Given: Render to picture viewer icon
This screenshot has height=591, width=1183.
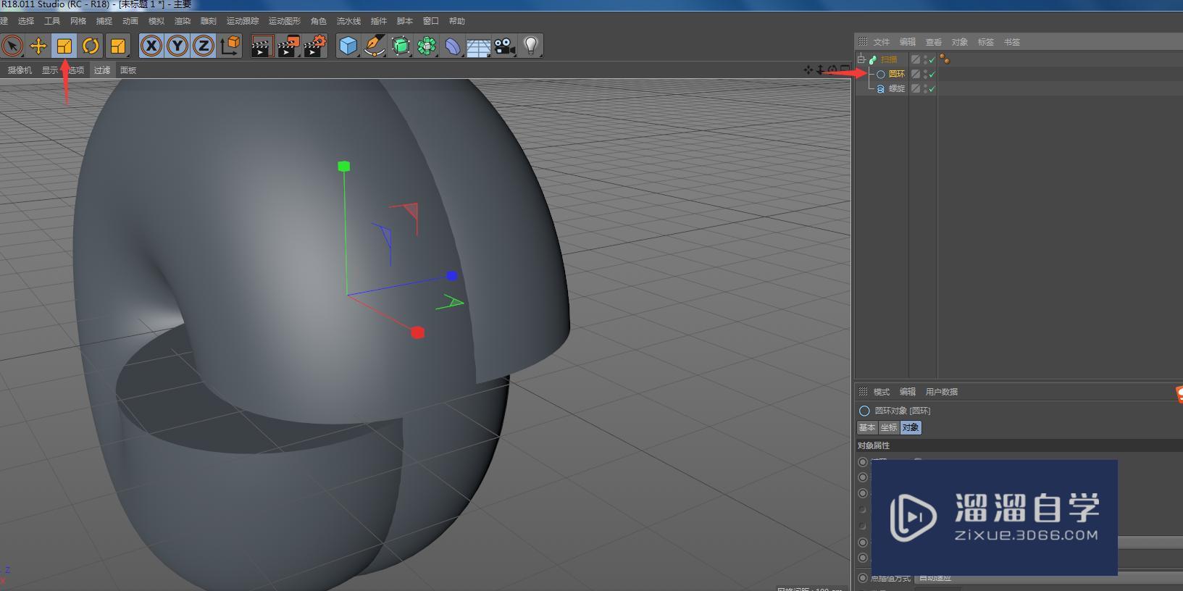Looking at the screenshot, I should (288, 46).
